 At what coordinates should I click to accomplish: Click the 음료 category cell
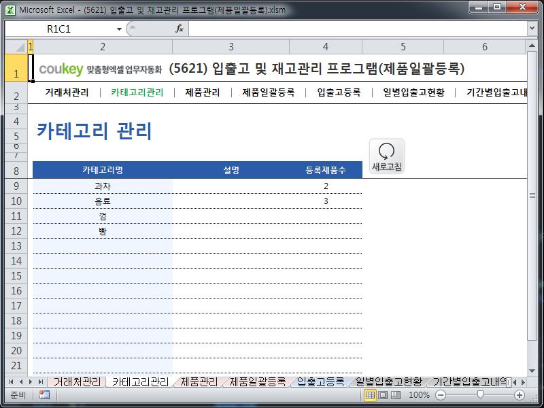(103, 201)
